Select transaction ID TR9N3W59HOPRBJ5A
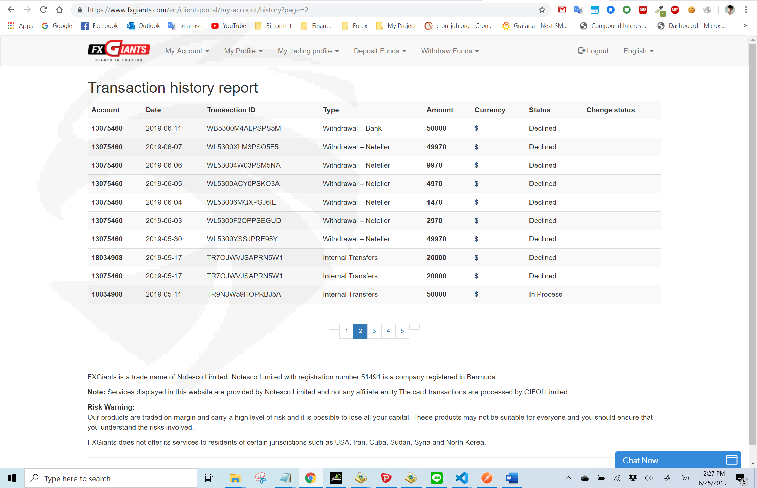This screenshot has height=488, width=757. click(244, 294)
